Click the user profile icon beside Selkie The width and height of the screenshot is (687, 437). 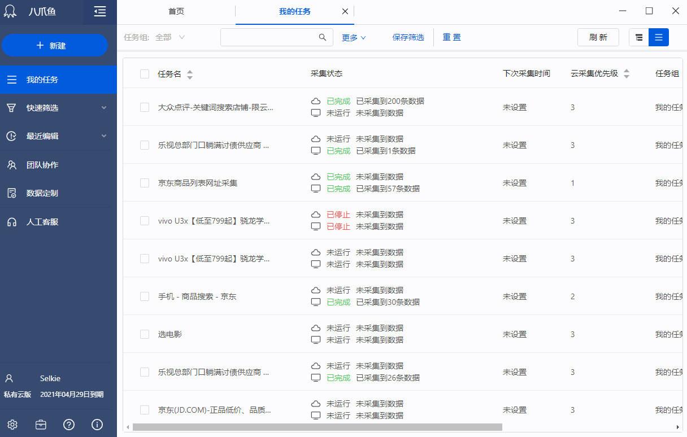point(9,378)
